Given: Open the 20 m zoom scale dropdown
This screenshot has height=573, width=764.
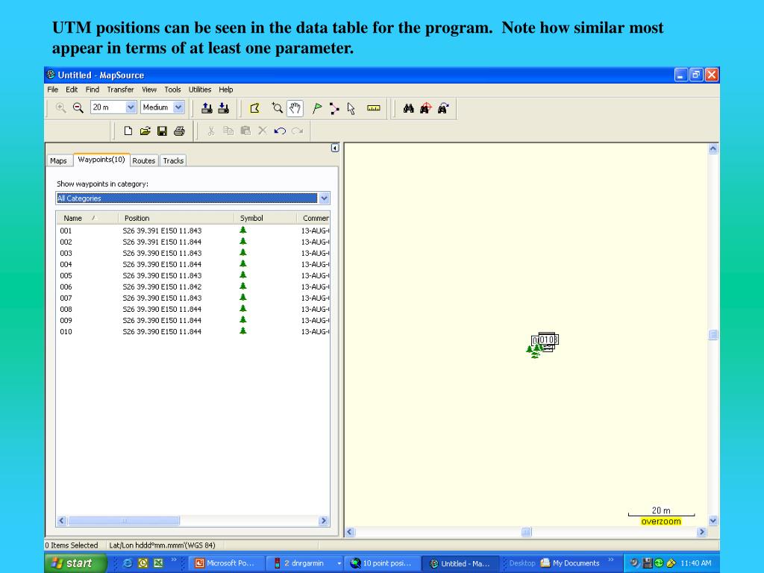Looking at the screenshot, I should 131,107.
